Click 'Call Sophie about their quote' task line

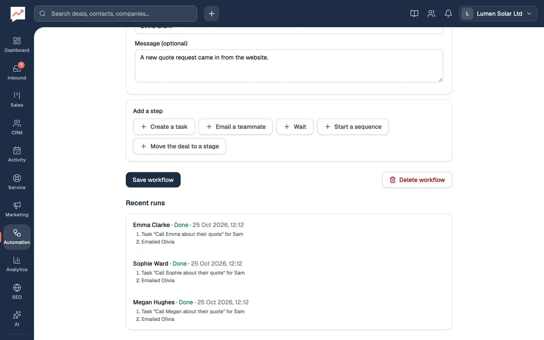tap(190, 273)
